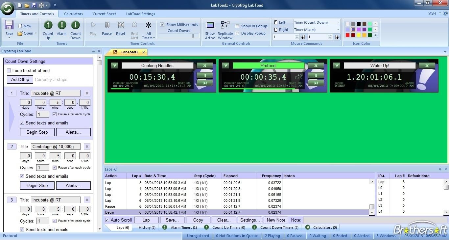Open the Count Down Timers (2) tab

275,227
